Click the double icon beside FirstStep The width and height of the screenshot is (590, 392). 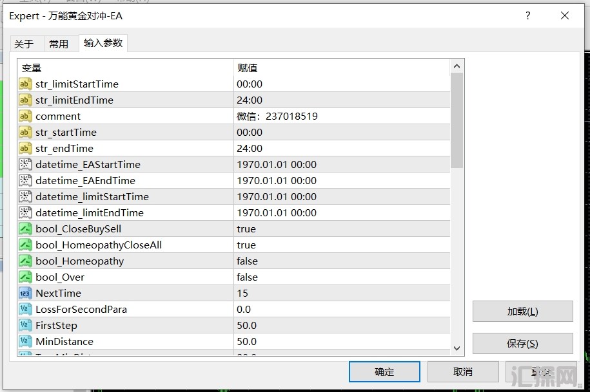[25, 326]
